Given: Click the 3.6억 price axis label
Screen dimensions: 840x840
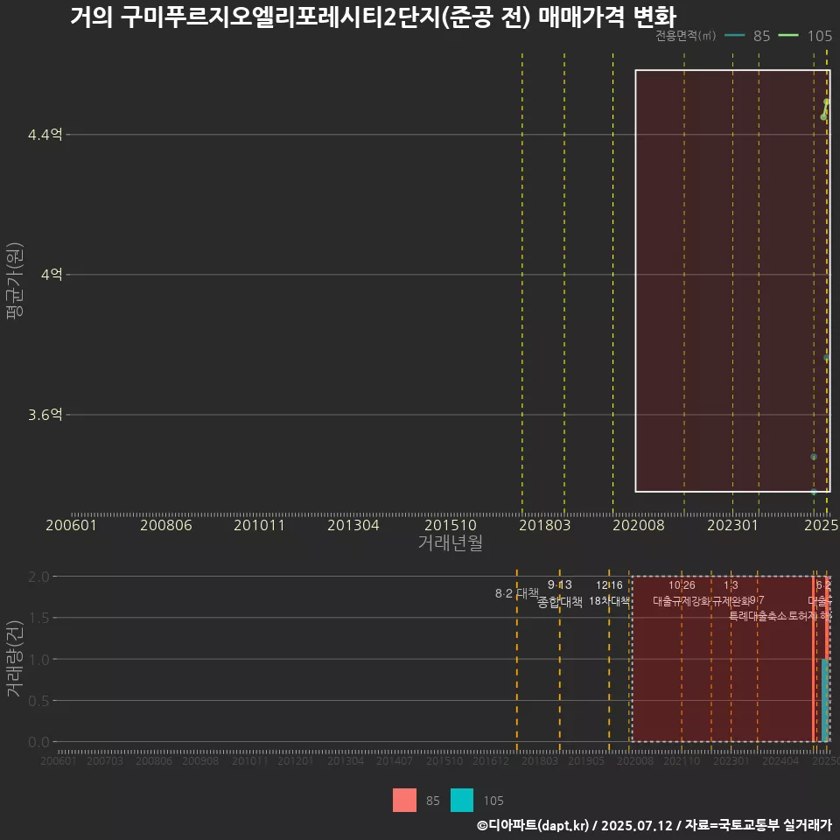Looking at the screenshot, I should tap(45, 415).
